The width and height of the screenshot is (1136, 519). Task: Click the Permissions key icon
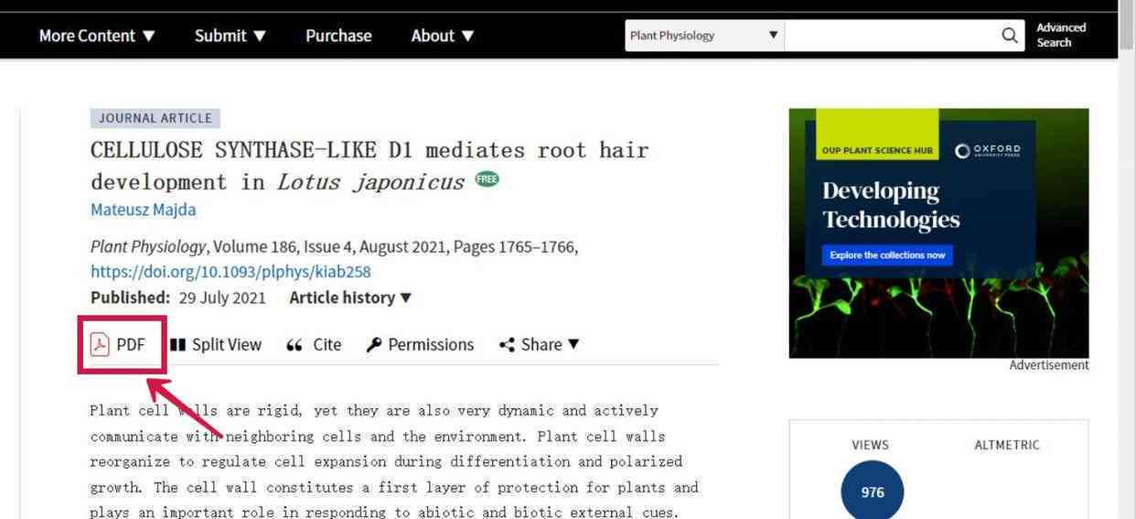(x=373, y=345)
